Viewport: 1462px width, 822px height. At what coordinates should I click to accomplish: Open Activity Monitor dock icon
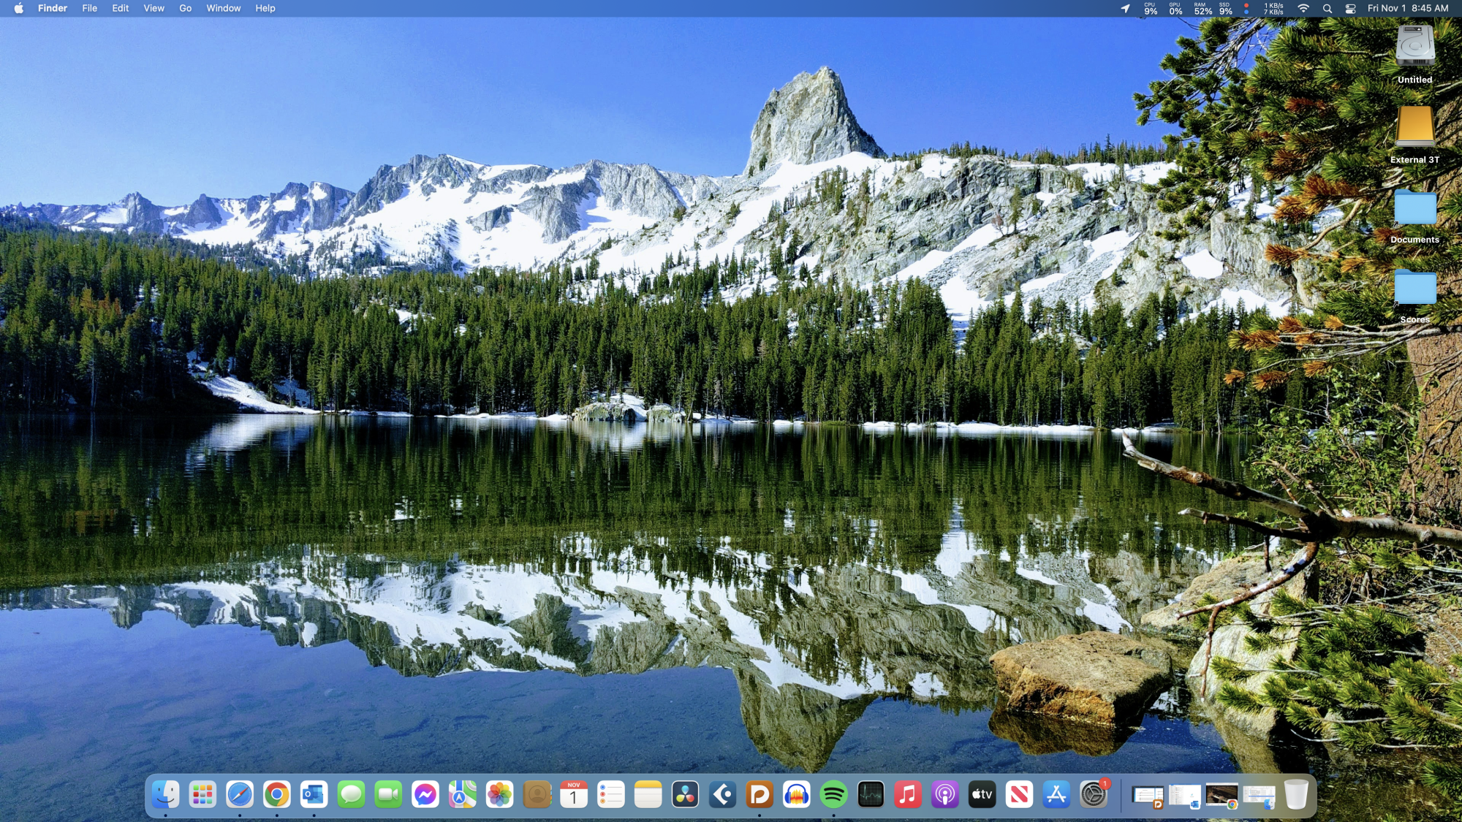click(x=871, y=794)
